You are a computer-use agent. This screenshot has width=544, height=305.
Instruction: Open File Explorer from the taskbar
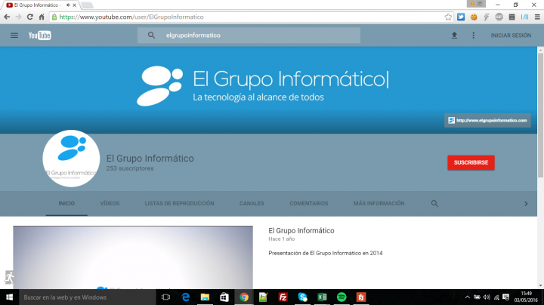[x=205, y=297]
